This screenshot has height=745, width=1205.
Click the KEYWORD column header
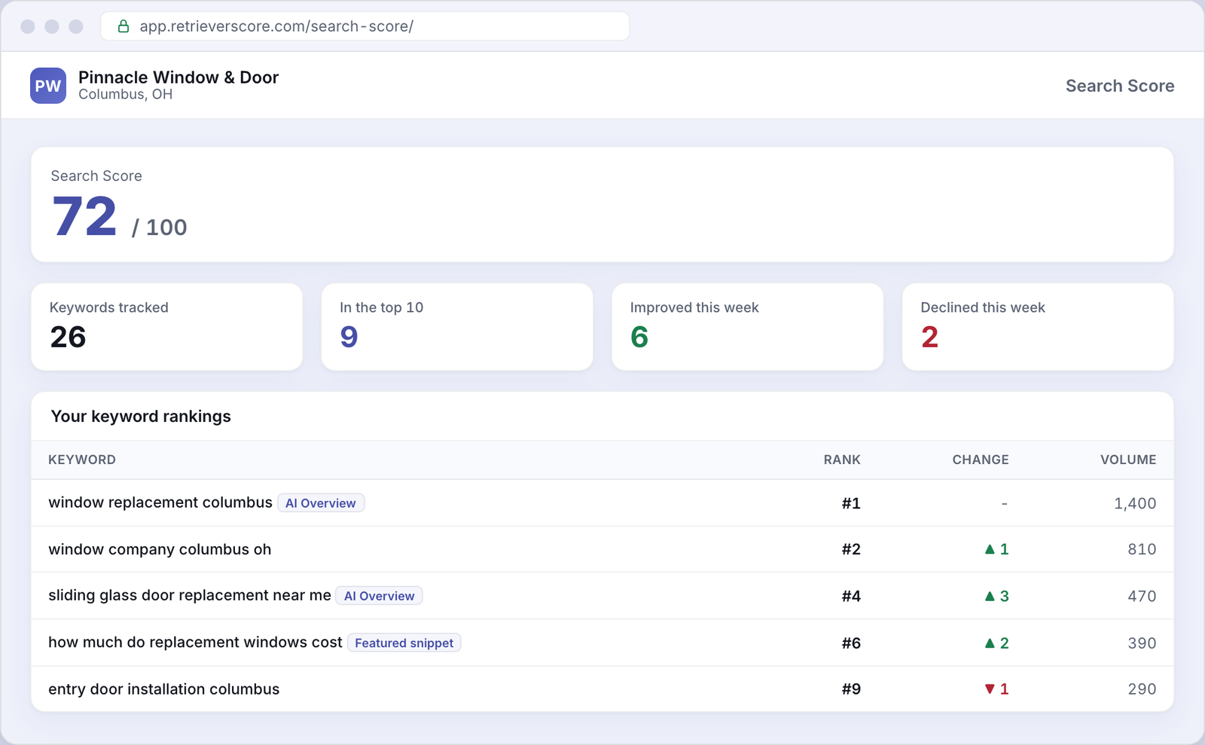tap(82, 460)
